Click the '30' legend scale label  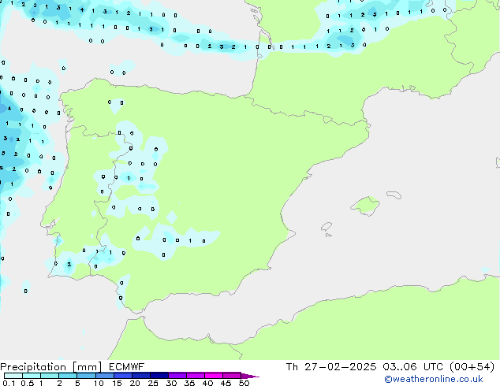coord(171,383)
